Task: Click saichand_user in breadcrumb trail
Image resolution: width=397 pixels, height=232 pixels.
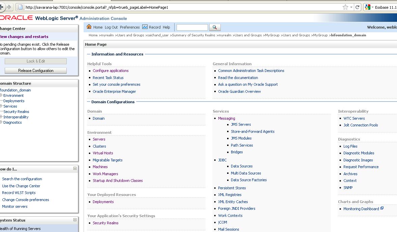Action: pos(158,35)
